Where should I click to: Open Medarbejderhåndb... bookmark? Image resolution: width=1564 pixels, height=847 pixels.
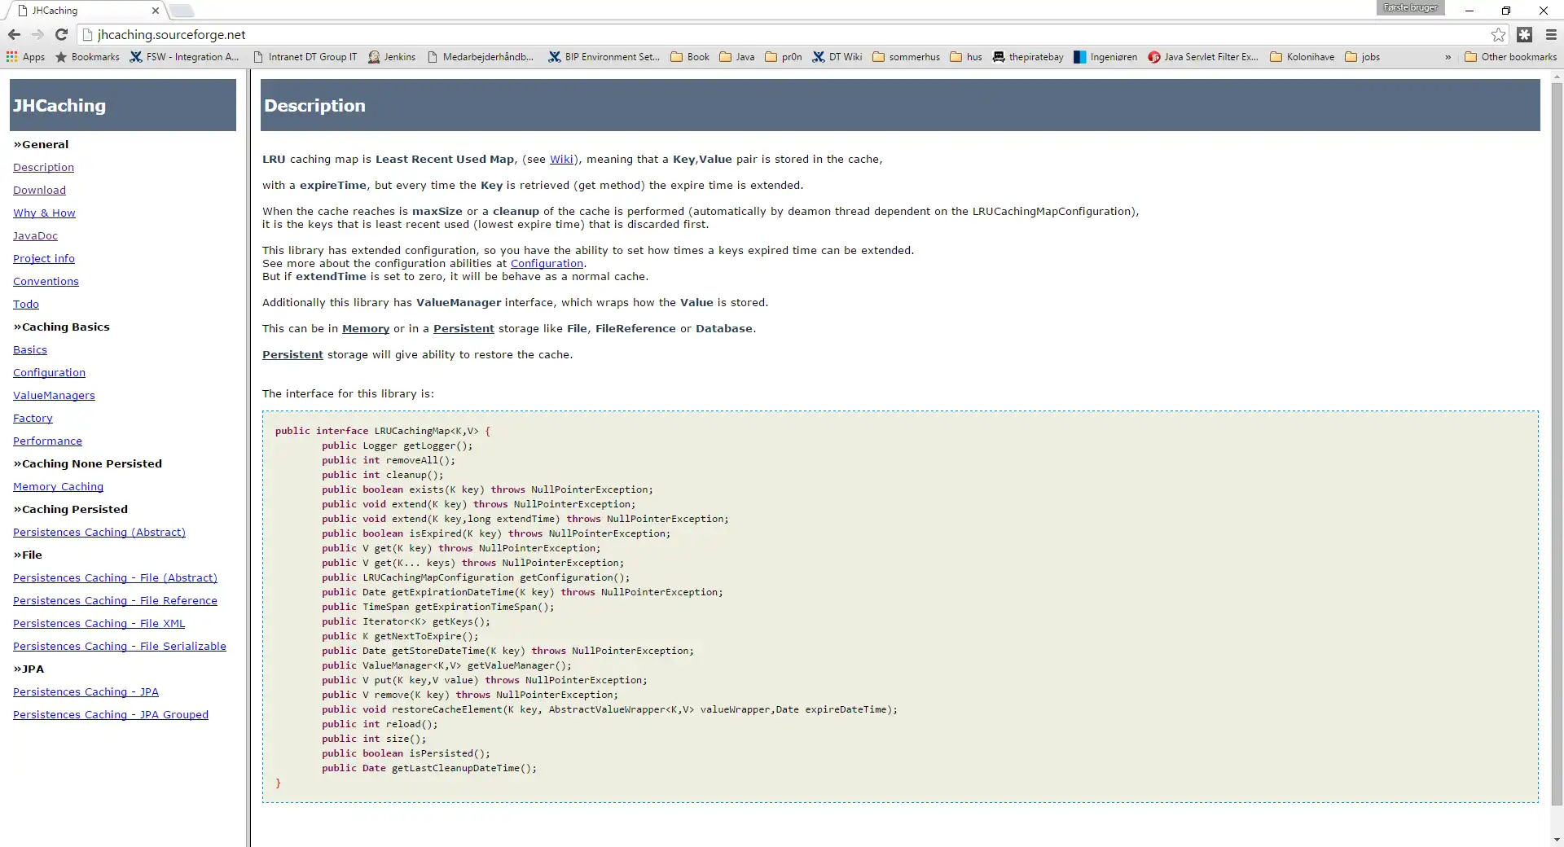coord(481,57)
